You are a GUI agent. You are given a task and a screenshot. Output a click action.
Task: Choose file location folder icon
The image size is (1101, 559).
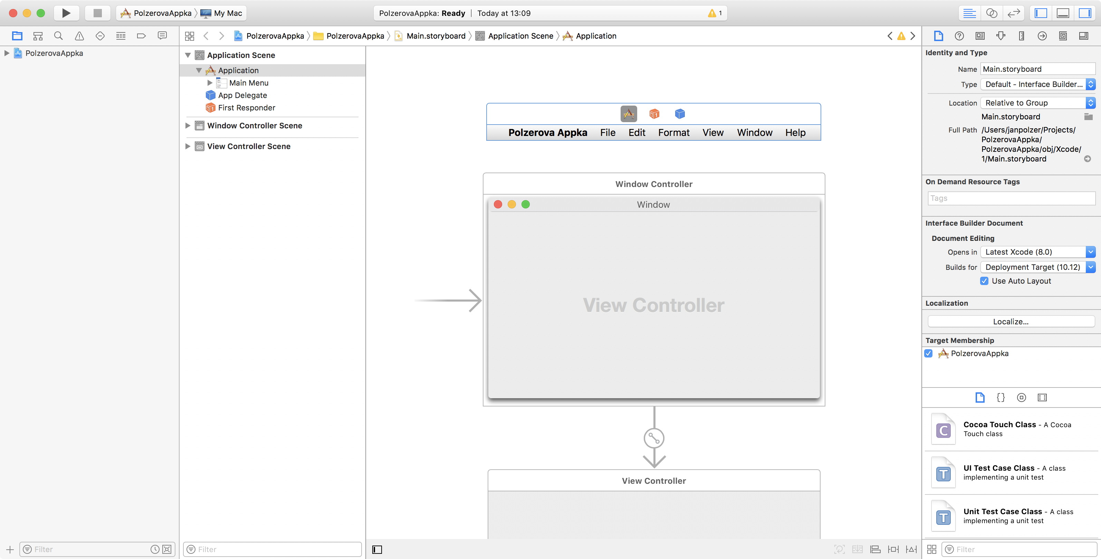click(1088, 117)
